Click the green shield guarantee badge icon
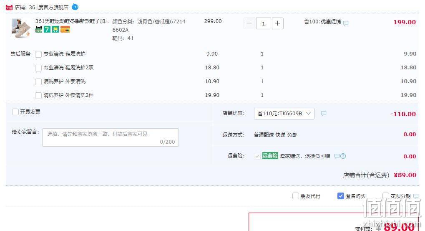 pos(55,29)
